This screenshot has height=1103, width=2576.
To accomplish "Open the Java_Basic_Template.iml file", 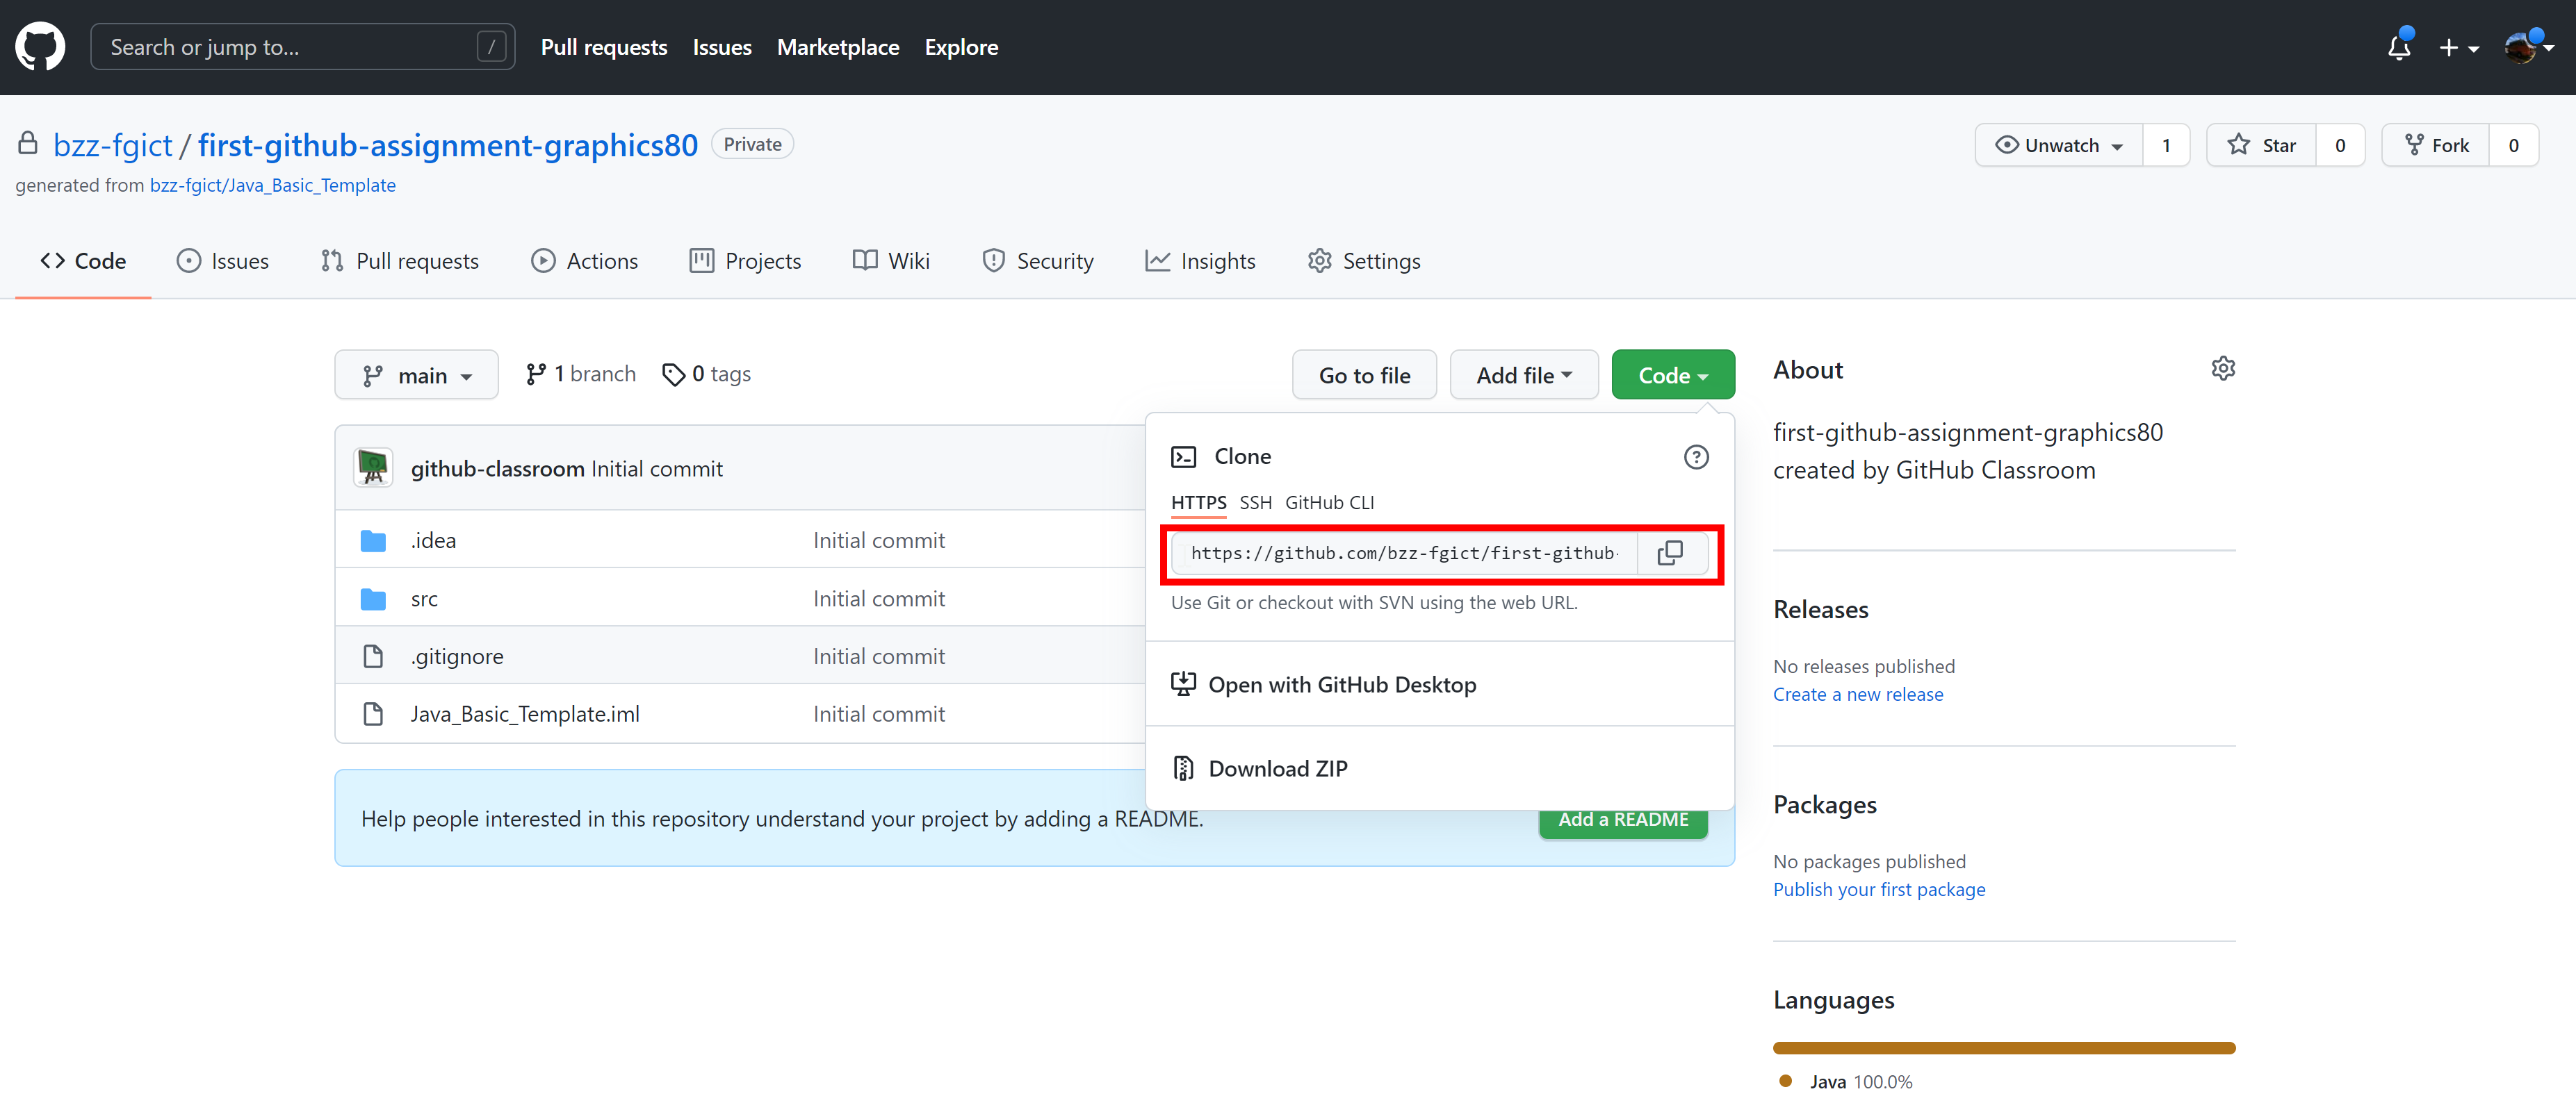I will (525, 714).
